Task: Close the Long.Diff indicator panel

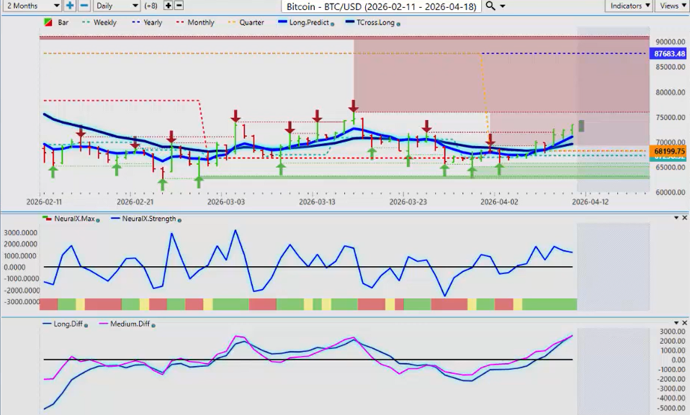Action: 684,324
